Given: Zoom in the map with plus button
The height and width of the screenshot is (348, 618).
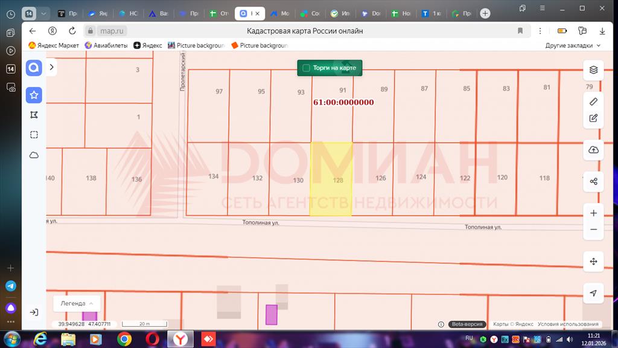Looking at the screenshot, I should point(593,213).
